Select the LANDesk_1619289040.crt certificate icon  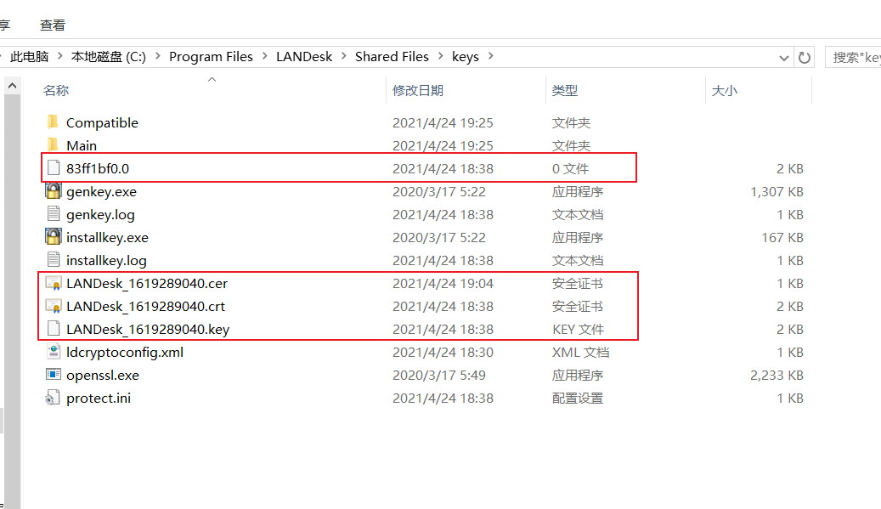[x=53, y=306]
